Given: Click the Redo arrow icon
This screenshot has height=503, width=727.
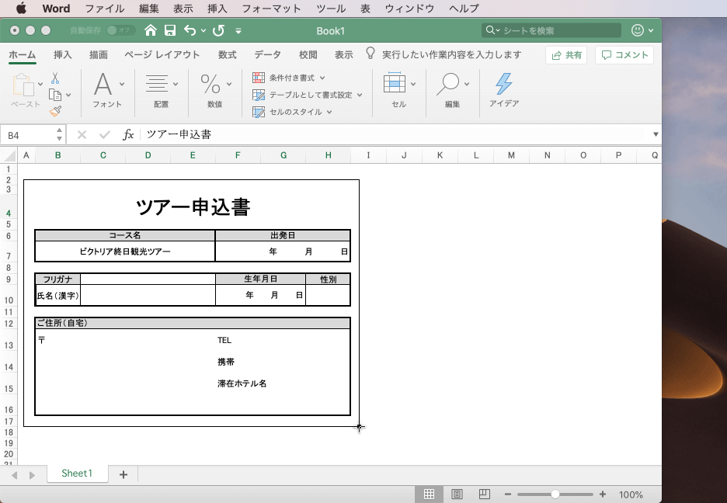Looking at the screenshot, I should [218, 30].
